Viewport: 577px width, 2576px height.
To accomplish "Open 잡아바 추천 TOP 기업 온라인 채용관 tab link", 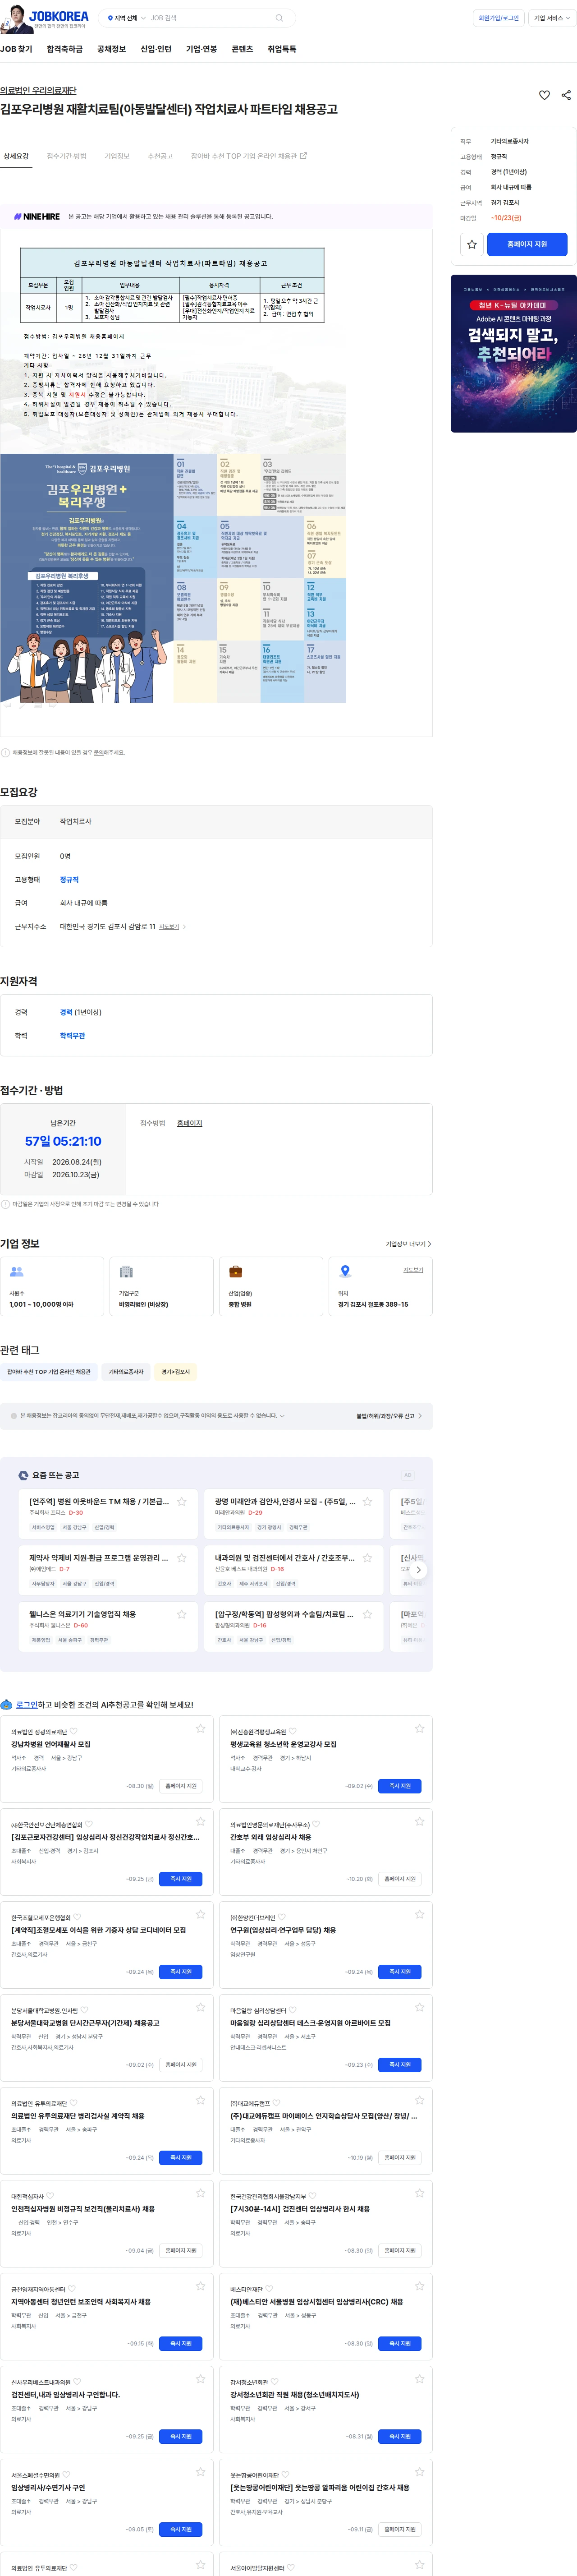I will coord(249,156).
